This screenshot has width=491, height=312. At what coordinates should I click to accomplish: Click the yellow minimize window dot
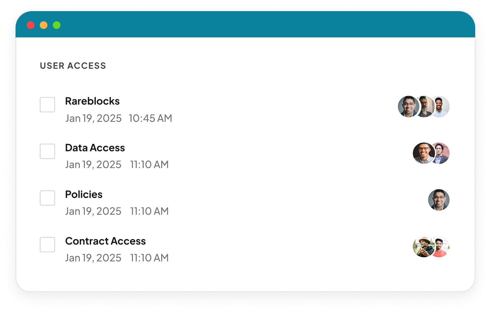tap(43, 25)
